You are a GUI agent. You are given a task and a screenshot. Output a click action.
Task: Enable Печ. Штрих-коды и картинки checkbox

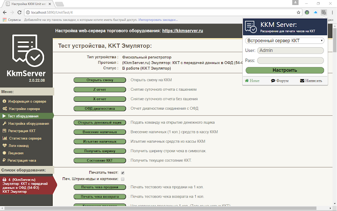pyautogui.click(x=123, y=179)
